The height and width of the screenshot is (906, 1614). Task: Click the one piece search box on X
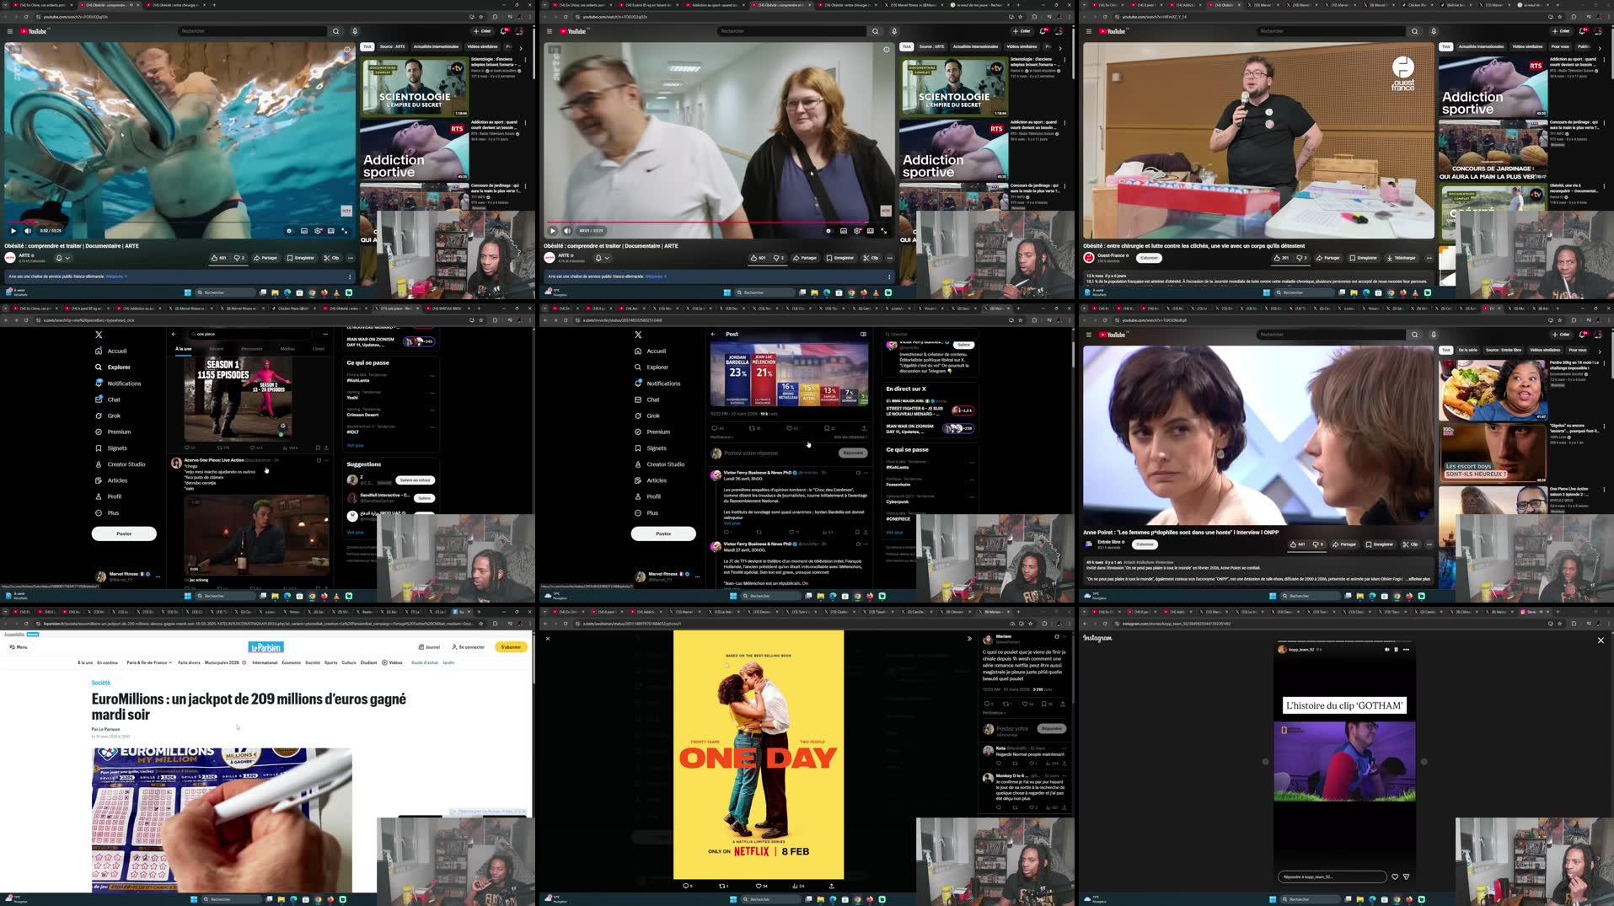(x=253, y=334)
